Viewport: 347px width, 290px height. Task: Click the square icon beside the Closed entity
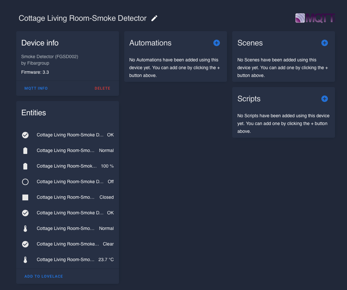tap(25, 197)
